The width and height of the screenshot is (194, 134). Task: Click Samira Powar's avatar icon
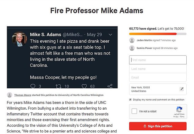(132, 48)
